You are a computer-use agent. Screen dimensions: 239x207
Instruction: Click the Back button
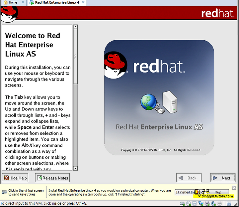[189, 178]
